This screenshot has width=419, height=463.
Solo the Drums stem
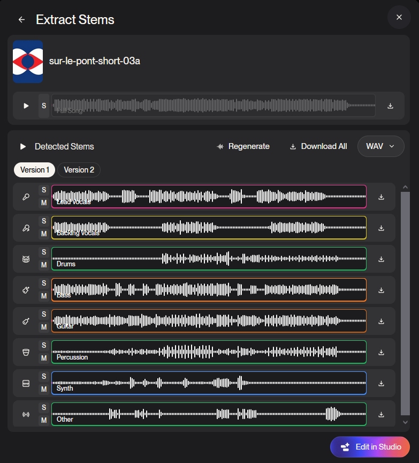[44, 252]
